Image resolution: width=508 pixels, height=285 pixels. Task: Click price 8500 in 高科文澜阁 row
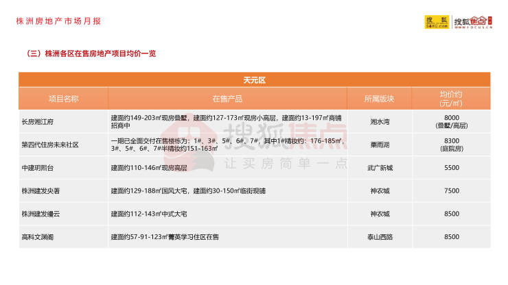click(x=451, y=237)
